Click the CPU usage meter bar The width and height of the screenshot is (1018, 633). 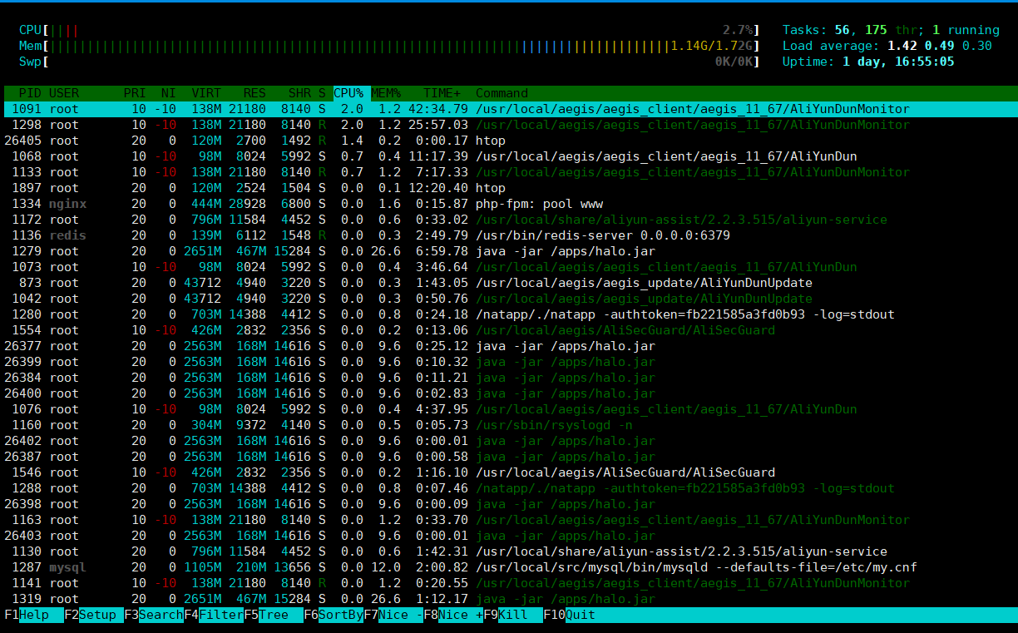pyautogui.click(x=389, y=30)
